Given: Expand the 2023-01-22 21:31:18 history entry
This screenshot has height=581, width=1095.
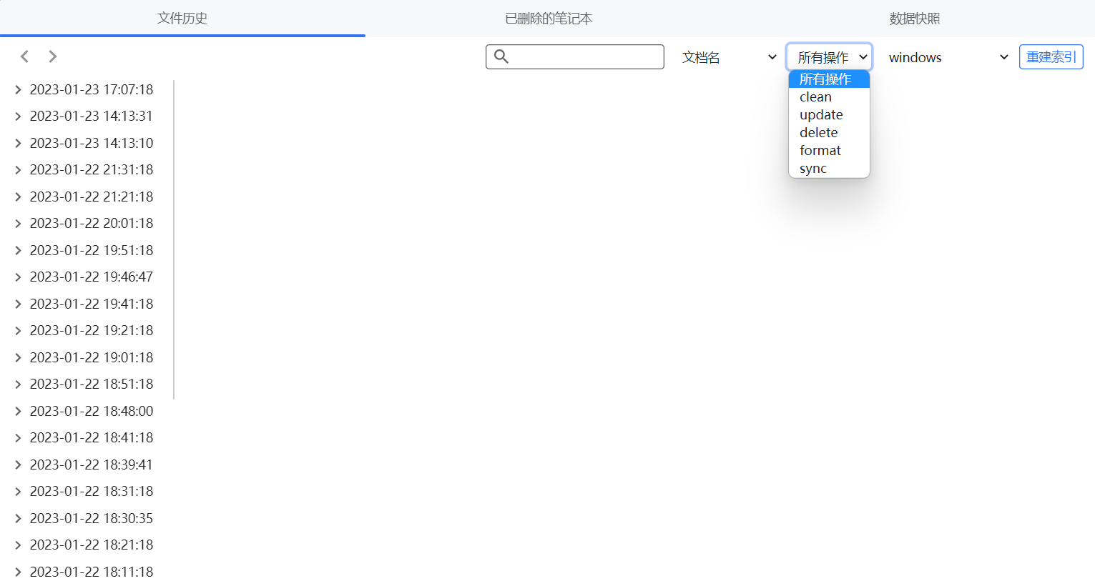Looking at the screenshot, I should tap(18, 169).
